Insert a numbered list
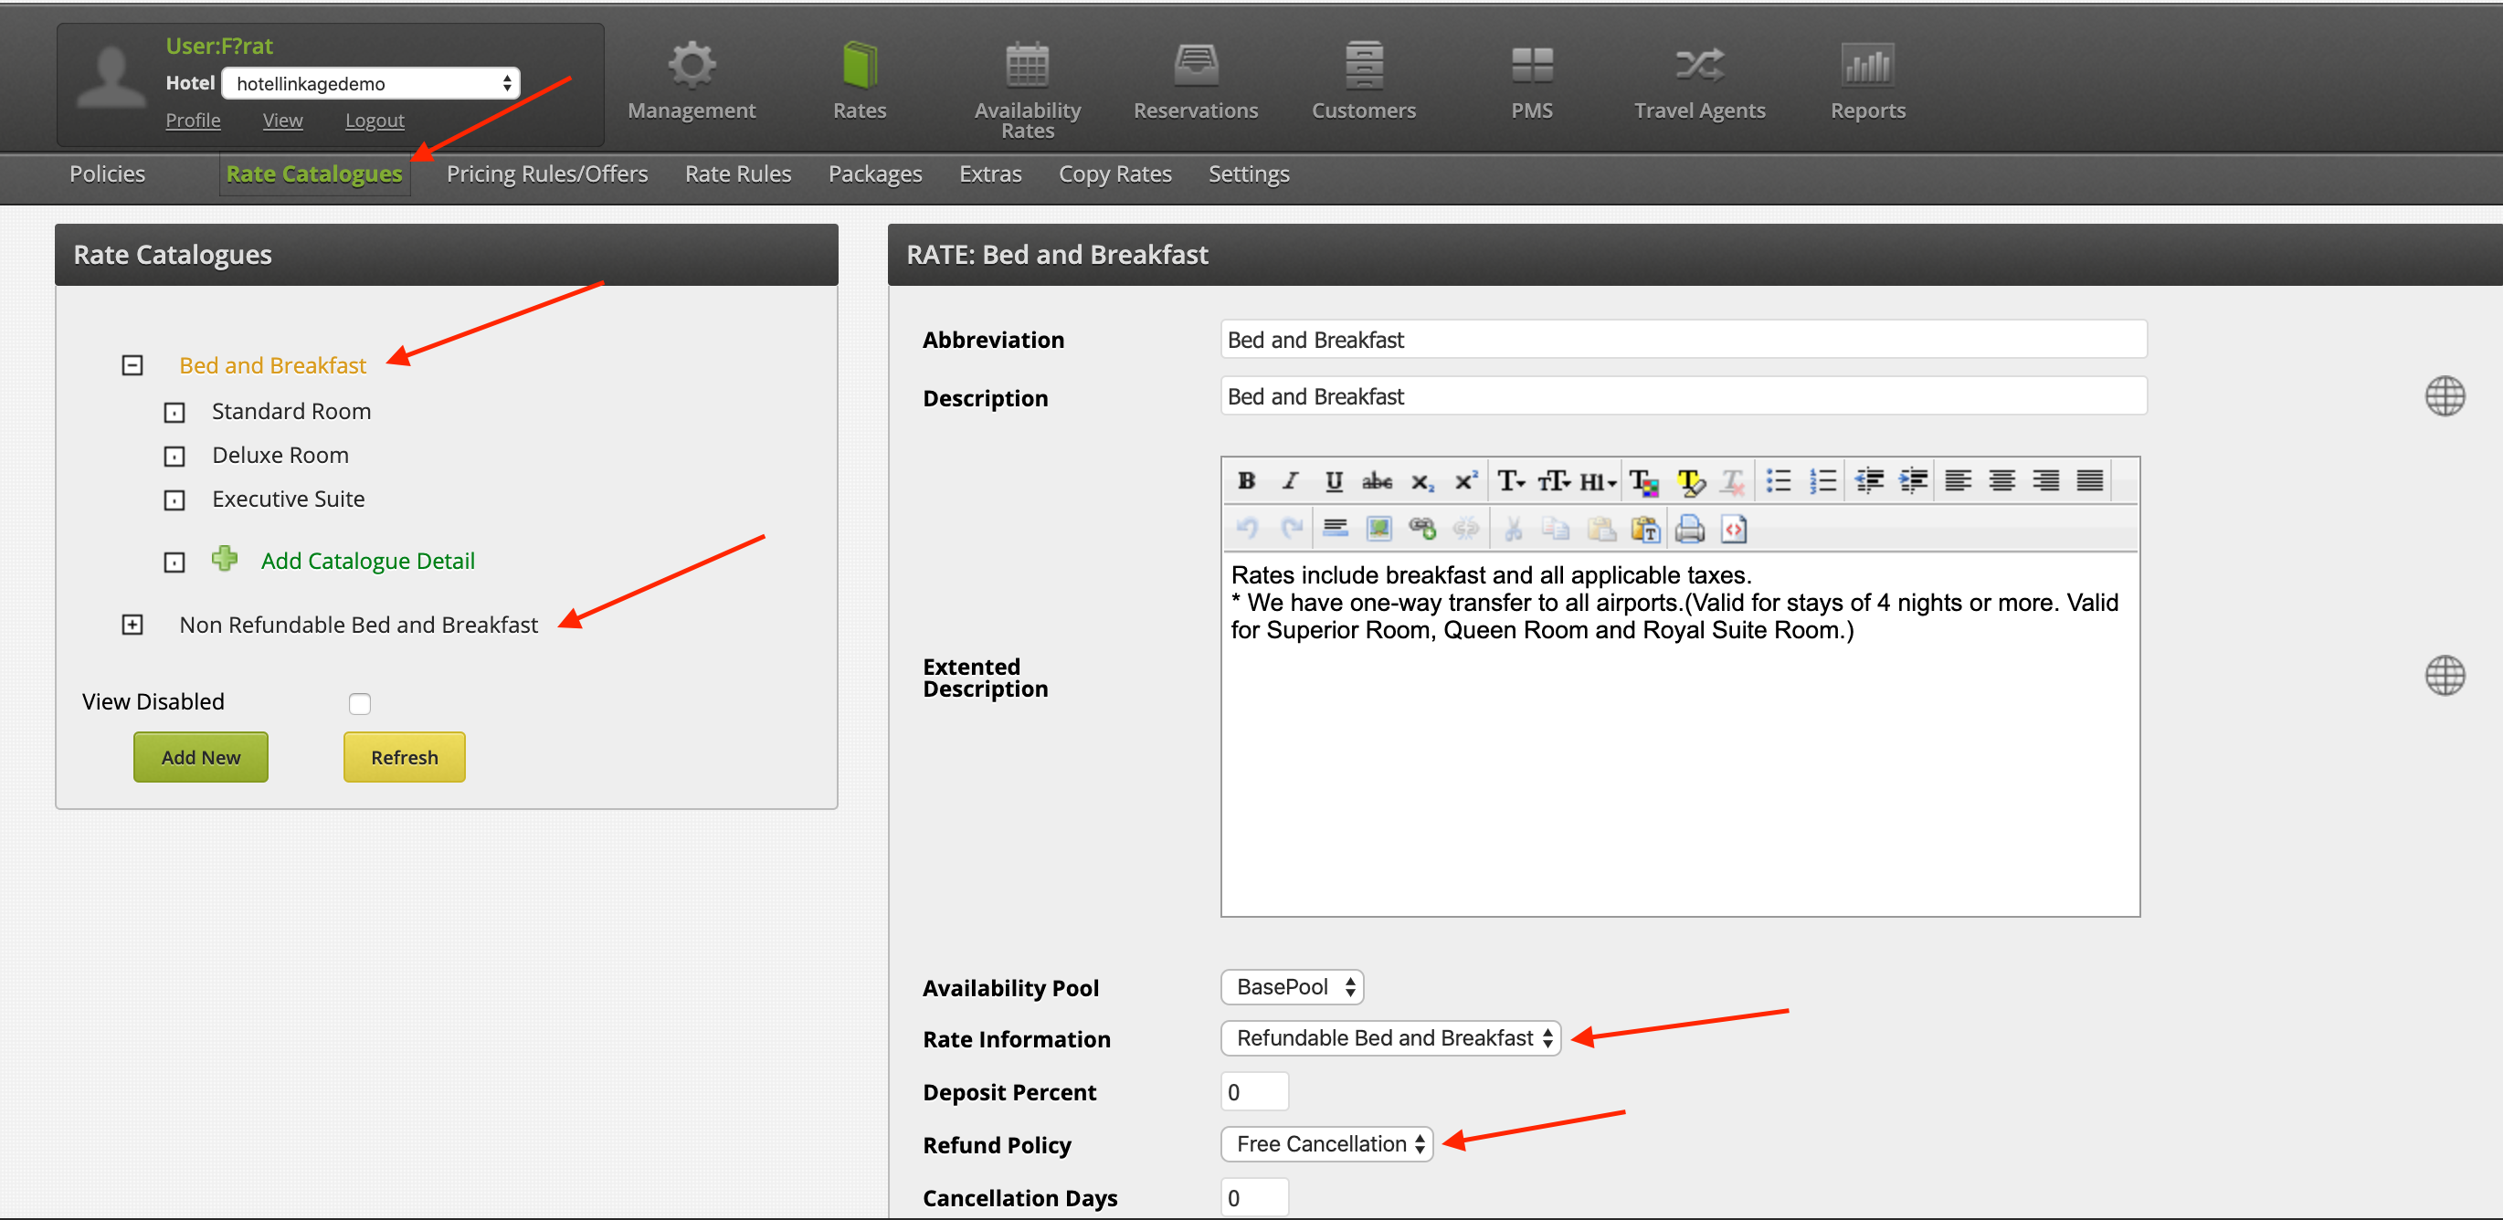Screen dimensions: 2503x1220 coord(1822,481)
